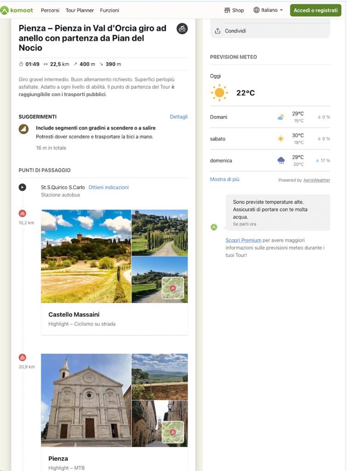Screen dimensions: 347x471
Task: Click sabato precipitation drop icon
Action: click(319, 139)
